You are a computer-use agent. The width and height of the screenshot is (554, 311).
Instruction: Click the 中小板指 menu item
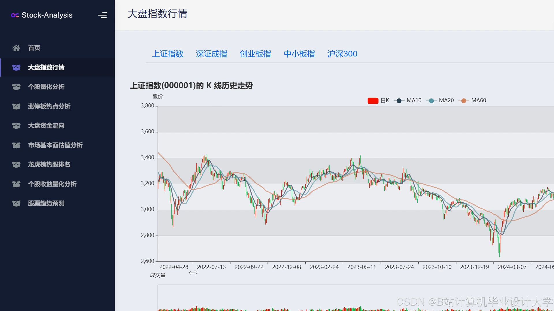point(299,54)
